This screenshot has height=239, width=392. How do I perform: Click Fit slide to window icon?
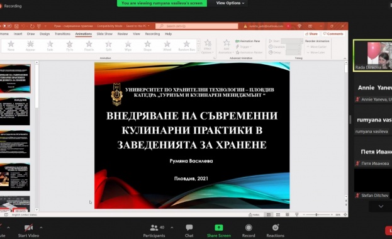(345, 214)
